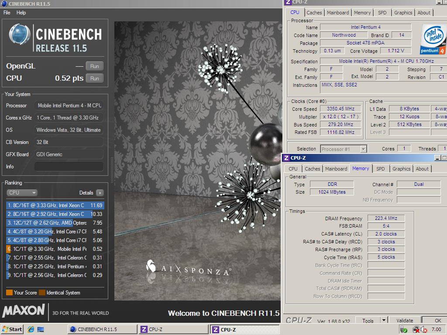
Task: Switch to SPD tab in lower CPU-Z window
Action: point(381,169)
